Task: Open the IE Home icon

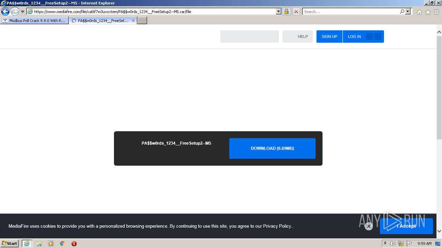Action: (x=419, y=12)
